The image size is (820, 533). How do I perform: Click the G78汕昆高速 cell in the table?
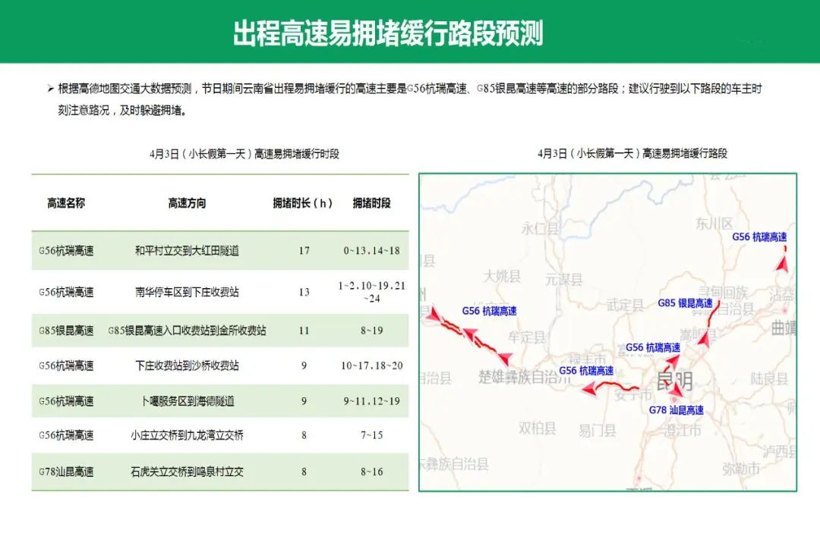coord(66,472)
